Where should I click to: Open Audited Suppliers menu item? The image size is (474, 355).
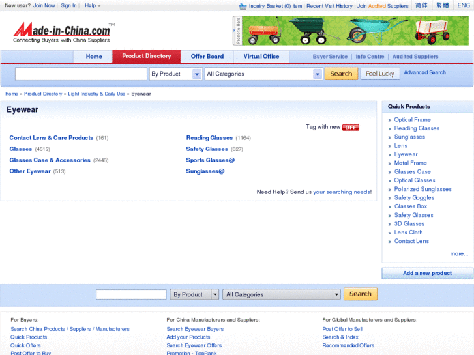[415, 57]
